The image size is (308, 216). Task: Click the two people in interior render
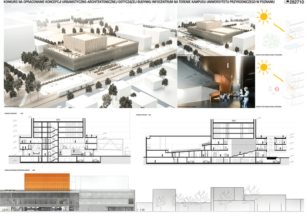click(244, 97)
